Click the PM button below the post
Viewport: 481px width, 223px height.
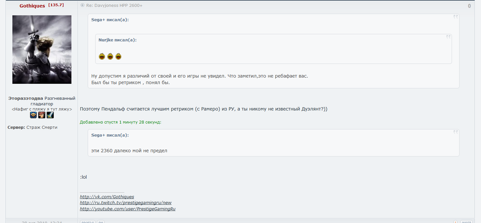(x=101, y=222)
